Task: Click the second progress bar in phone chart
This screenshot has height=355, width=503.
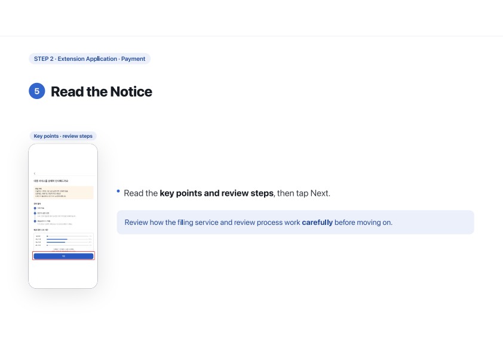Action: click(68, 239)
